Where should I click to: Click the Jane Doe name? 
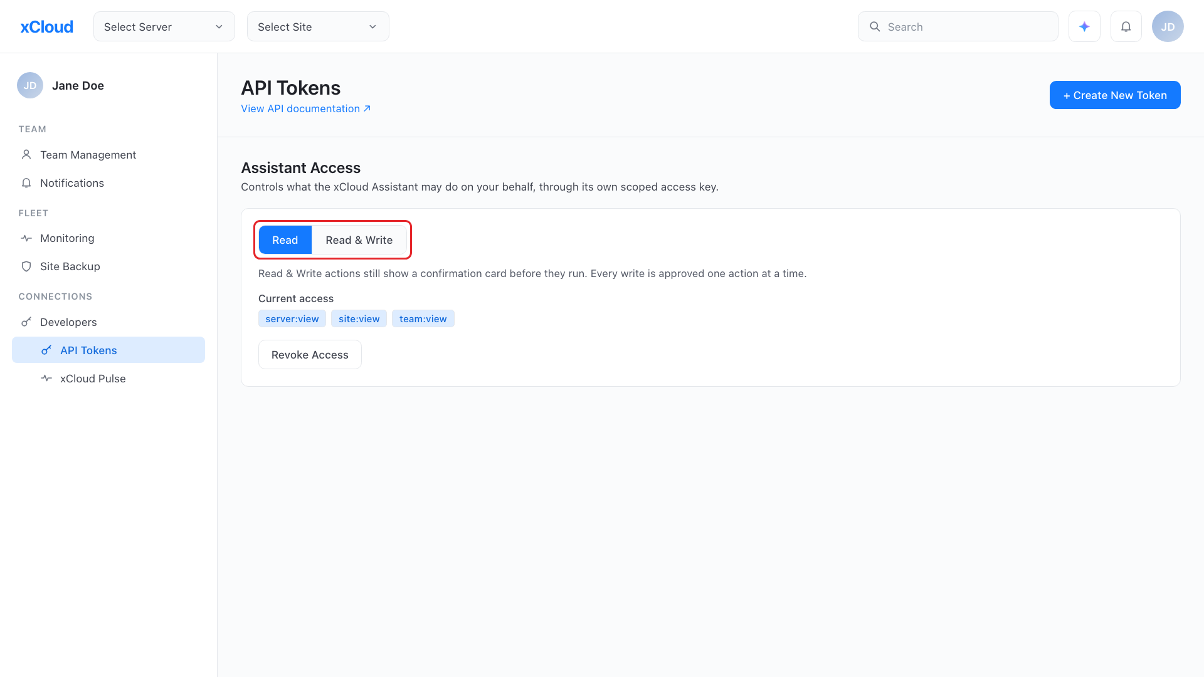(x=78, y=85)
